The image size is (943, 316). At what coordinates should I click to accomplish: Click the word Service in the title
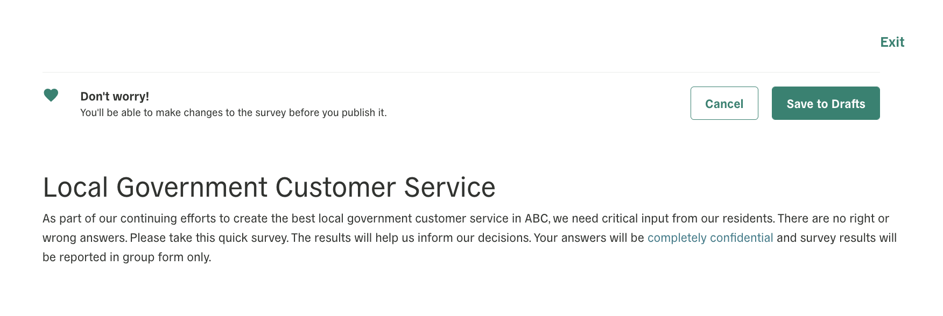(x=449, y=187)
